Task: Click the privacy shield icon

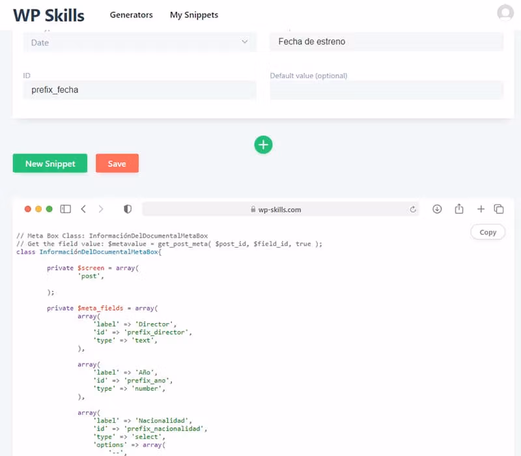Action: pyautogui.click(x=128, y=209)
